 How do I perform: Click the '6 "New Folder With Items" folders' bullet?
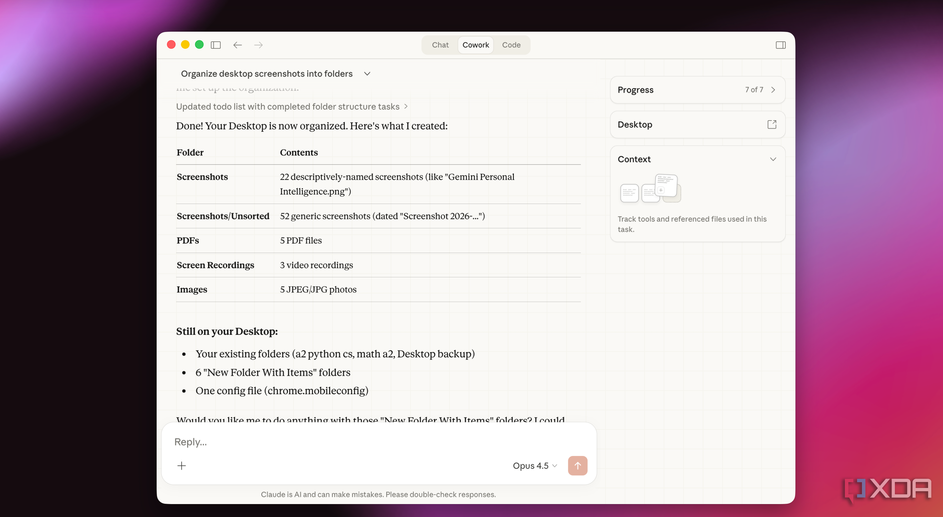[x=273, y=372]
